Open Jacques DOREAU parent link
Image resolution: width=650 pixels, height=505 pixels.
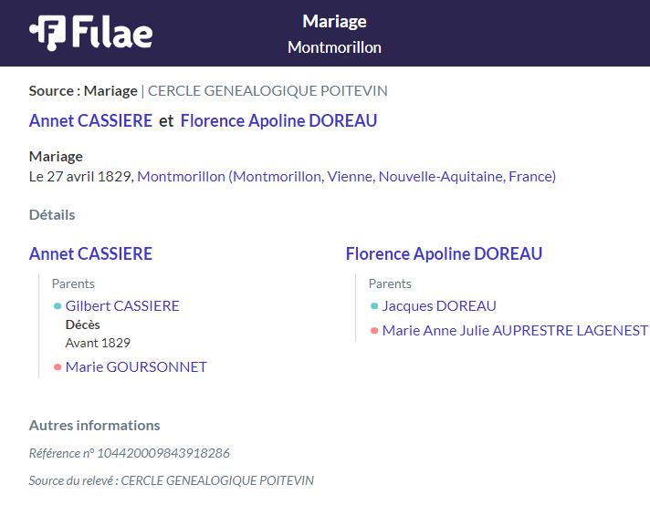pyautogui.click(x=439, y=306)
